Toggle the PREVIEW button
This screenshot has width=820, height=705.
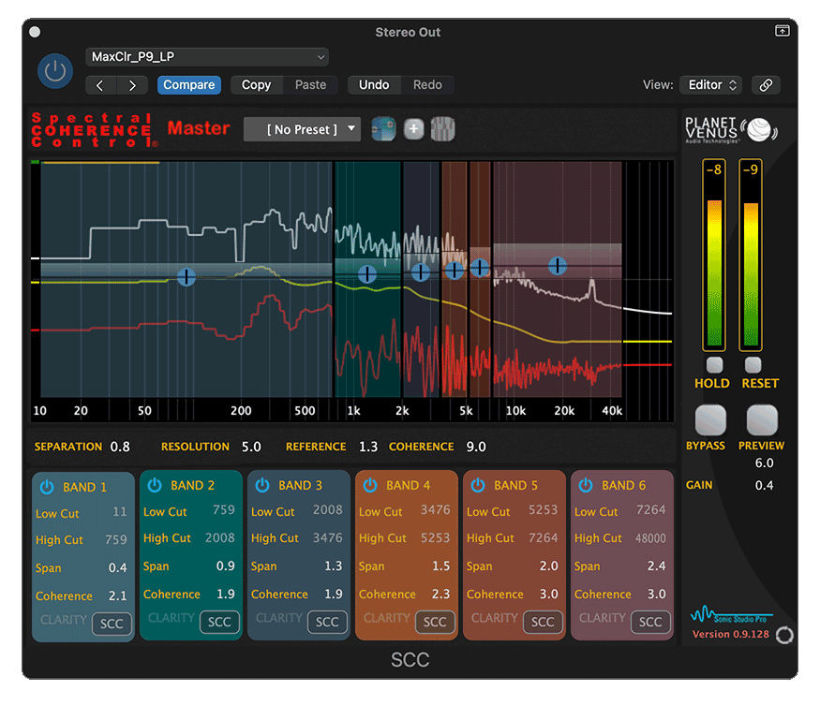pos(762,420)
